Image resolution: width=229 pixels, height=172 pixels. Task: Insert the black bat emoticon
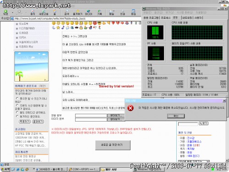76,28
